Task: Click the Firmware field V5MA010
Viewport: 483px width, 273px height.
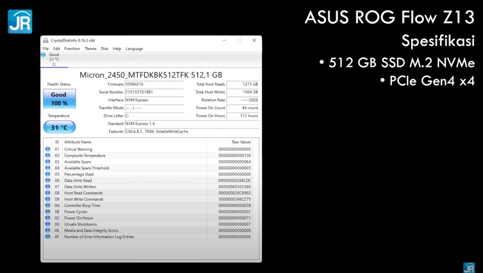Action: tap(154, 84)
